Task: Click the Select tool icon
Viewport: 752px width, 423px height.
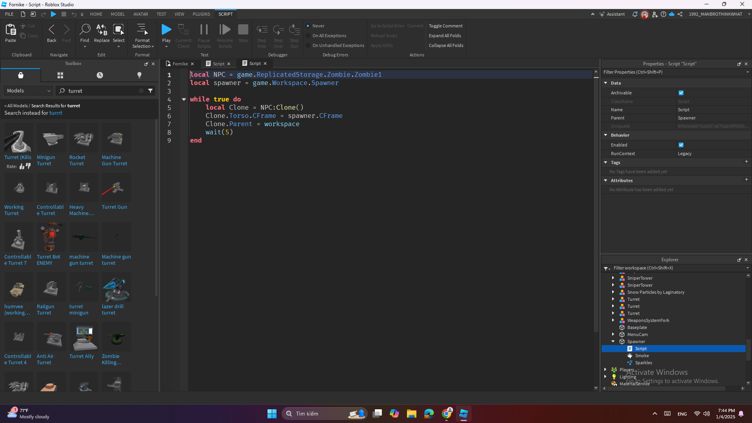Action: 118,30
